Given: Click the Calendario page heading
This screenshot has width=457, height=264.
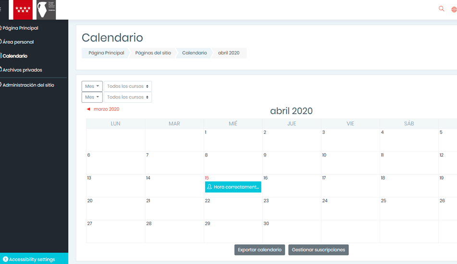Looking at the screenshot, I should (112, 37).
